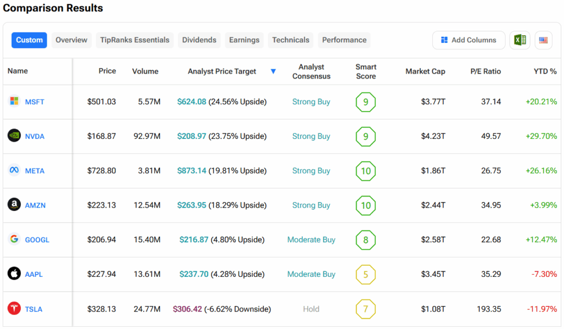Sort by the Market Cap column header

point(425,71)
